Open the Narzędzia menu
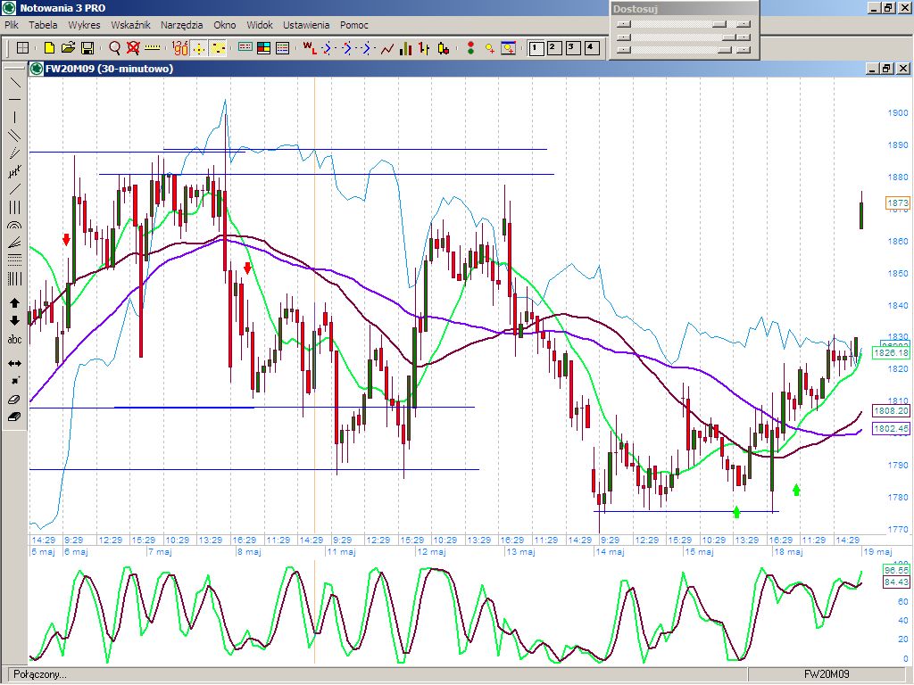Screen dimensions: 914x685 pyautogui.click(x=181, y=25)
